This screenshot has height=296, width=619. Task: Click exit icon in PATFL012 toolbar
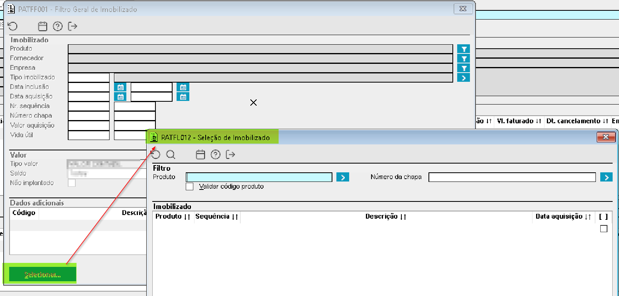(x=230, y=155)
